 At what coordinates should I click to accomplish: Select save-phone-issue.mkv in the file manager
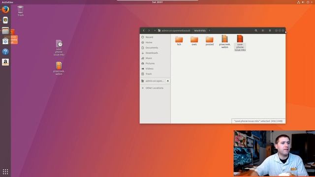[x=240, y=43]
